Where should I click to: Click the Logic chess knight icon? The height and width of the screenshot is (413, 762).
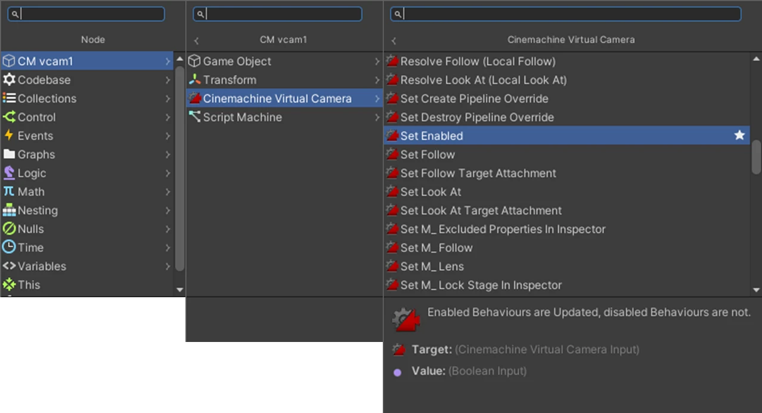[x=9, y=172]
